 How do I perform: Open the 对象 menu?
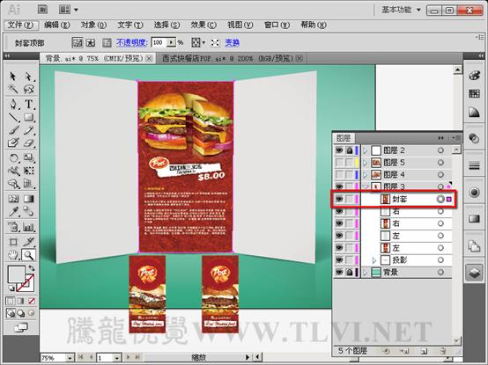coord(93,25)
